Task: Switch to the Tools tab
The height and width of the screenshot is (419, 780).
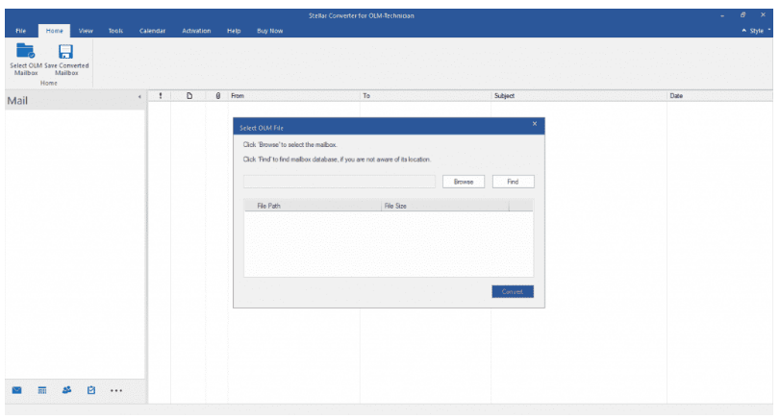Action: pos(115,31)
